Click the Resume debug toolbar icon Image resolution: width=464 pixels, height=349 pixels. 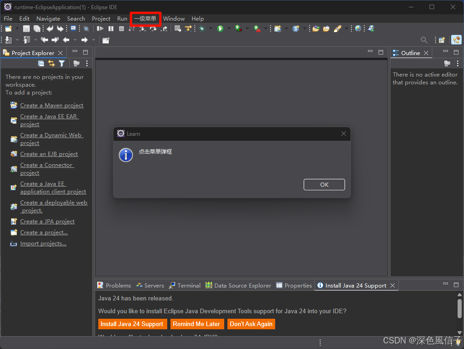tap(100, 29)
